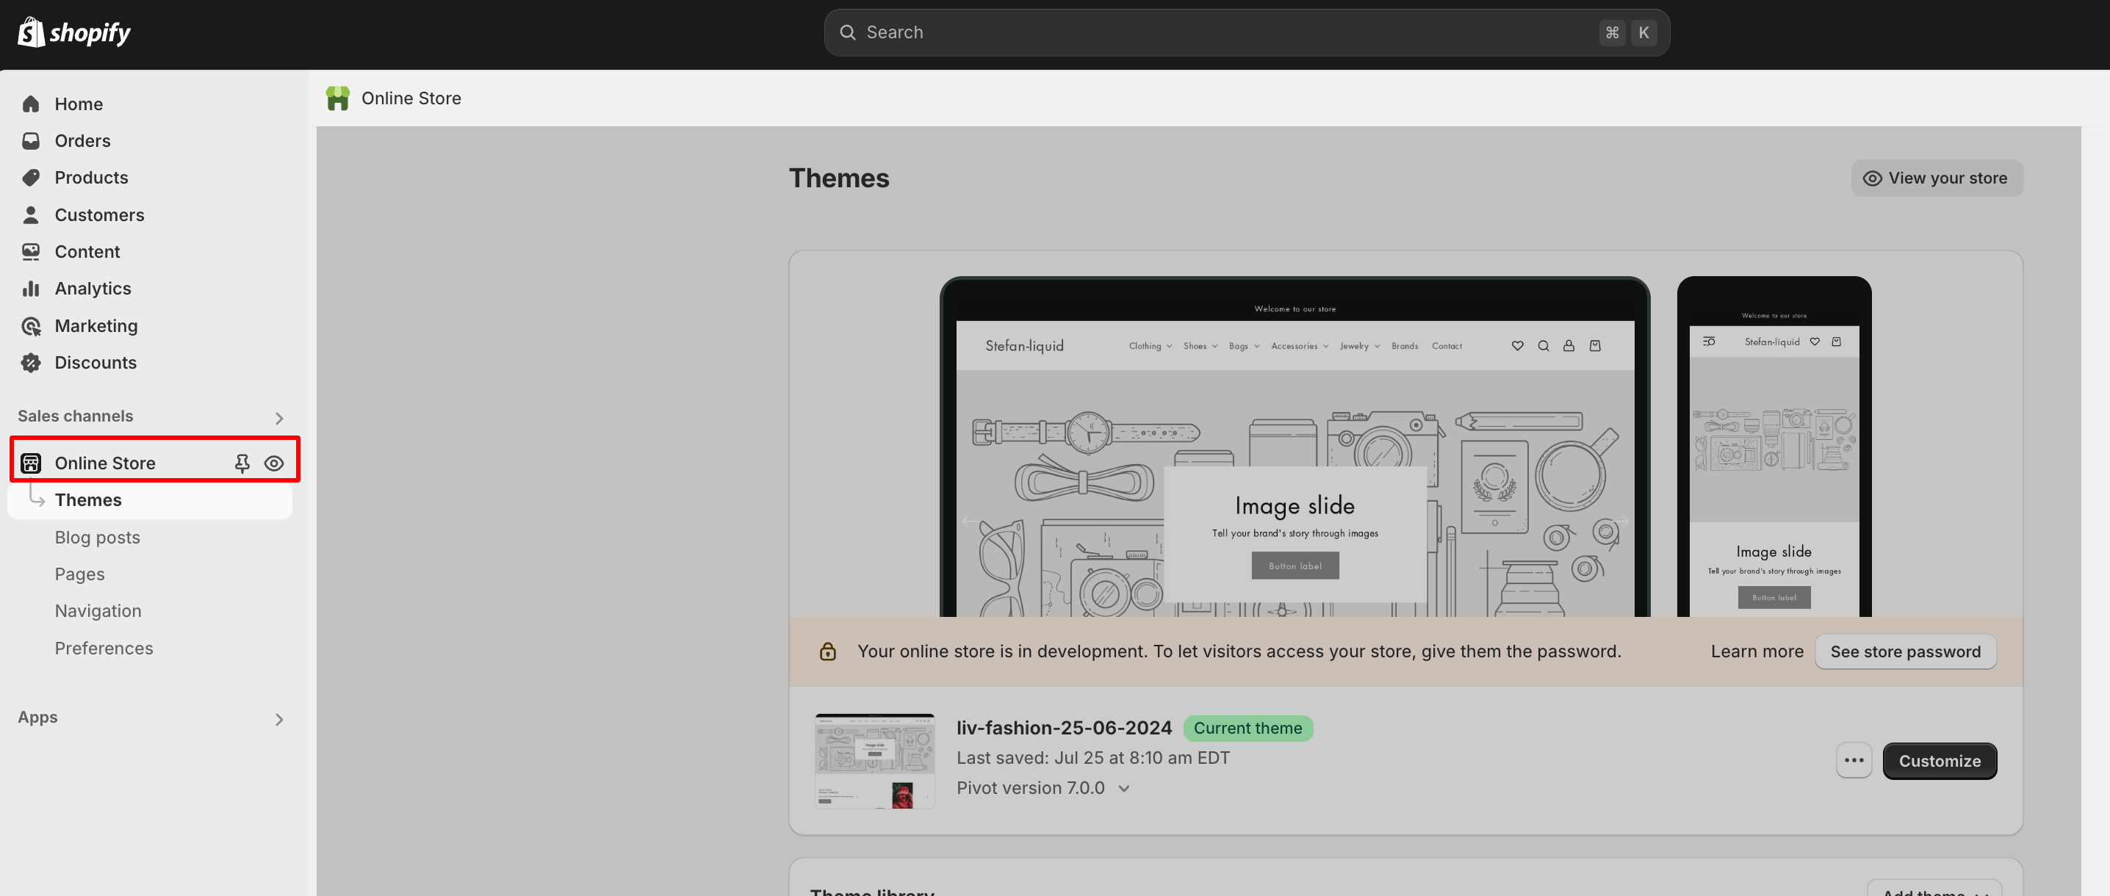Expand the Sales channels section
Image resolution: width=2110 pixels, height=896 pixels.
pyautogui.click(x=278, y=418)
